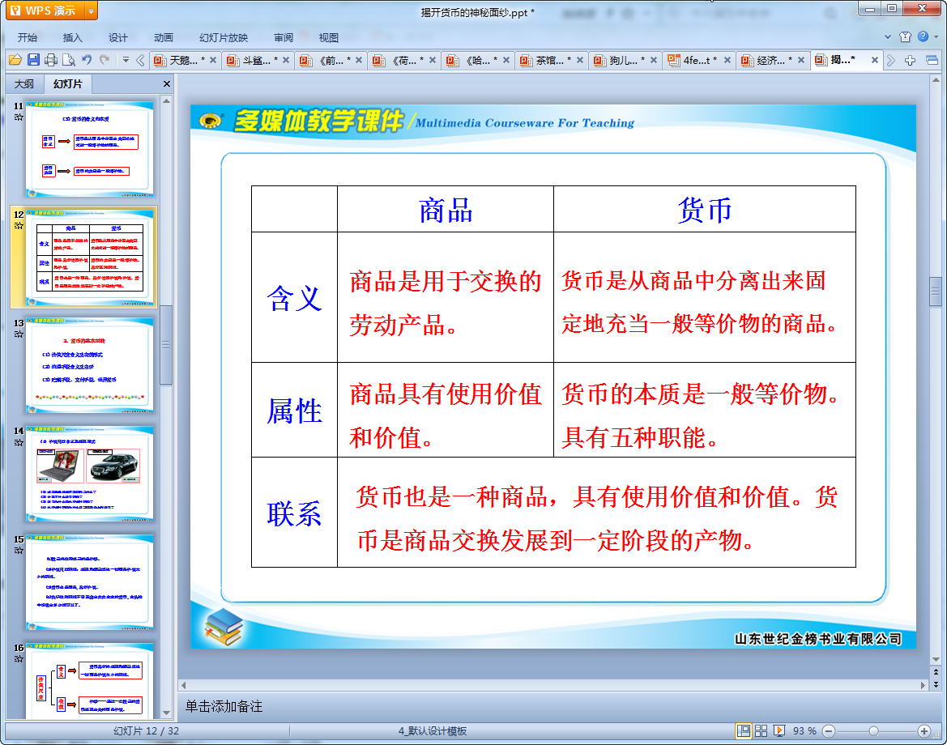Select slide 15 thumbnail
The width and height of the screenshot is (947, 745).
click(89, 582)
